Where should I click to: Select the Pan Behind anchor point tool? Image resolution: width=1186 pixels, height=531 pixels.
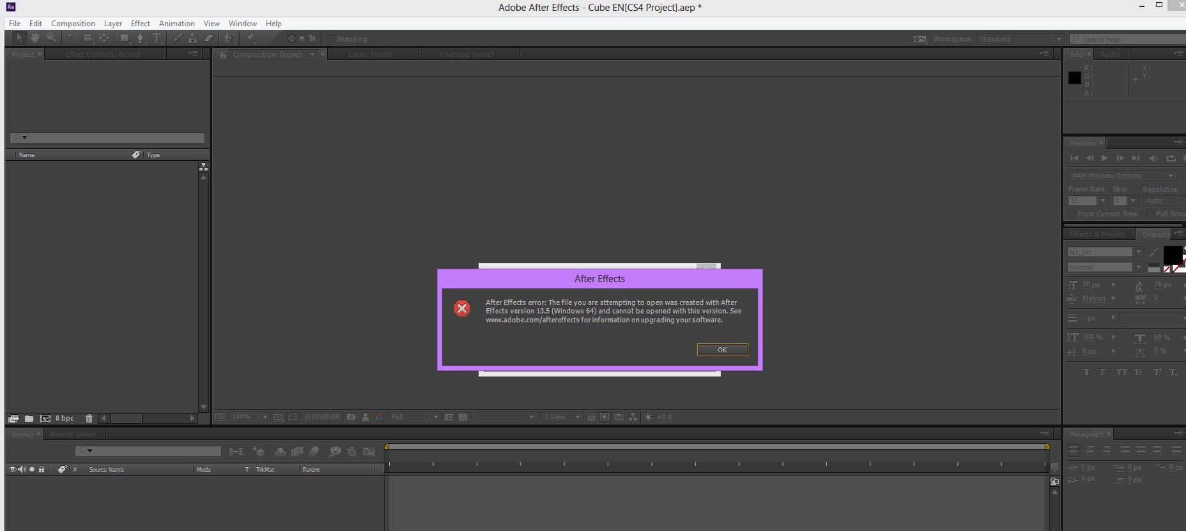tap(104, 38)
